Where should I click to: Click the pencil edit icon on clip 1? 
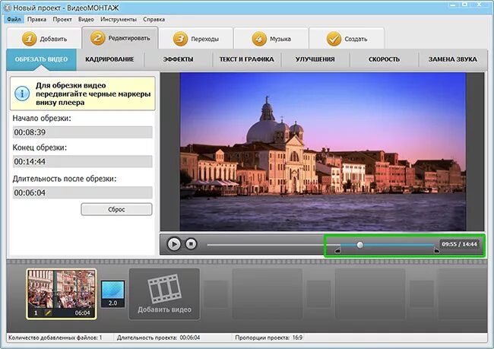(48, 313)
